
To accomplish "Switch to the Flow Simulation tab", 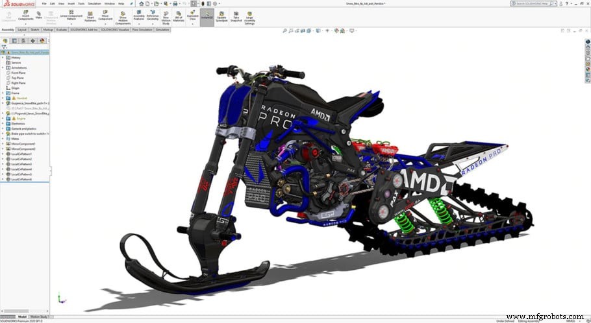I will tap(142, 29).
